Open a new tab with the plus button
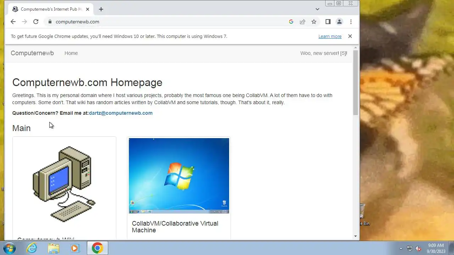This screenshot has height=255, width=454. tap(101, 9)
